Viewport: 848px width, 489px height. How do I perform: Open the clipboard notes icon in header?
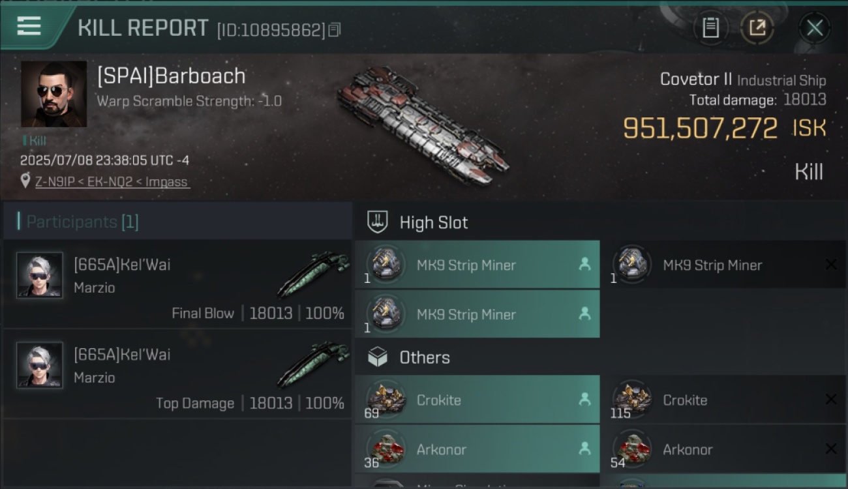[710, 28]
